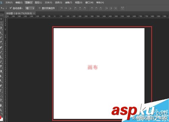Toggle the 显示变换控件 checkbox

[x=40, y=8]
